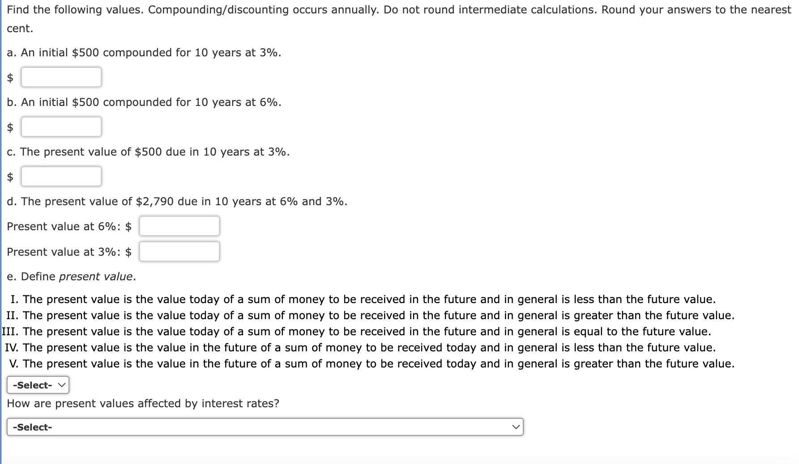Viewport: 799px width, 464px height.
Task: Click the chevron on the small -Select- dropdown
Action: click(x=62, y=384)
